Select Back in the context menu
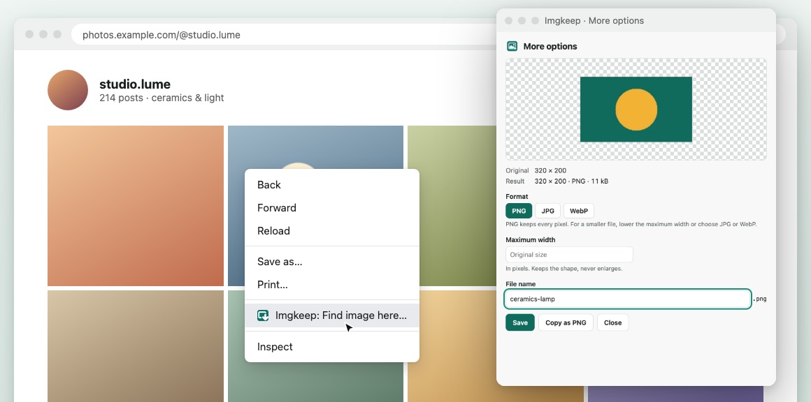 pyautogui.click(x=332, y=185)
